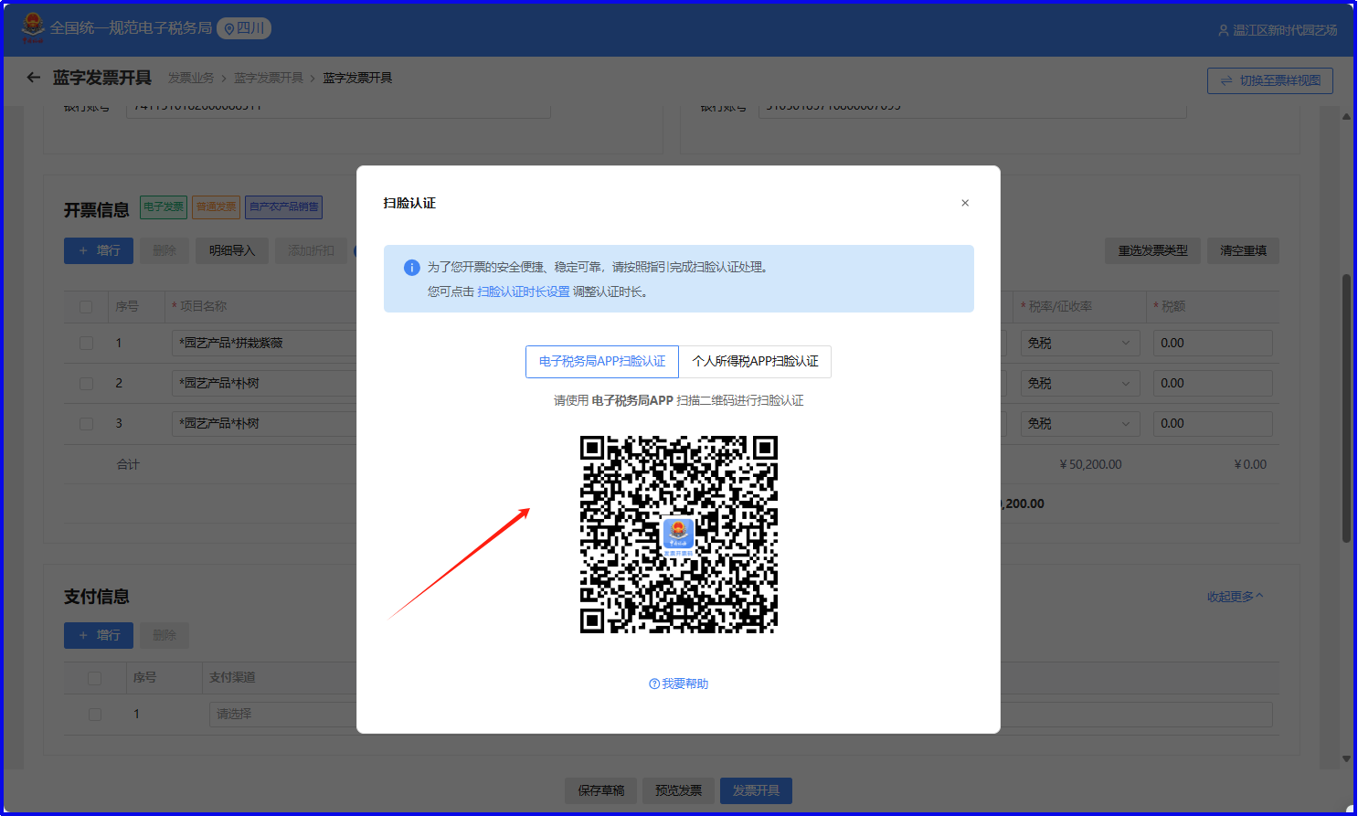Select the 电子税务局APP扫脸认证 tab

(602, 361)
